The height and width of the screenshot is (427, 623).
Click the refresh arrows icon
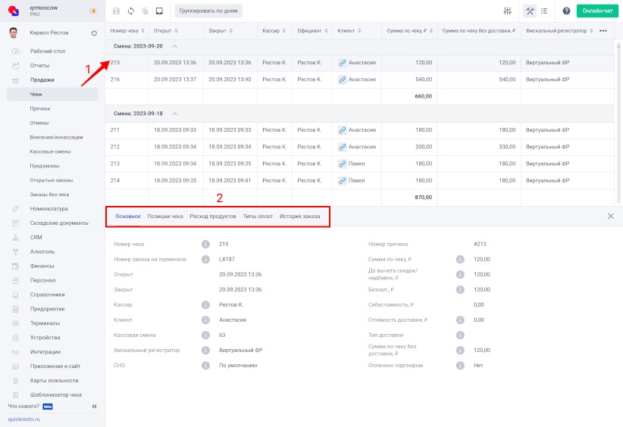130,11
